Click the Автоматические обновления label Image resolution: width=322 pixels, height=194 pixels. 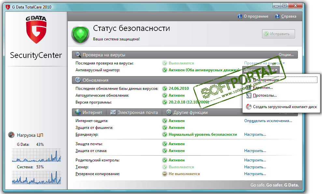[x=102, y=95]
